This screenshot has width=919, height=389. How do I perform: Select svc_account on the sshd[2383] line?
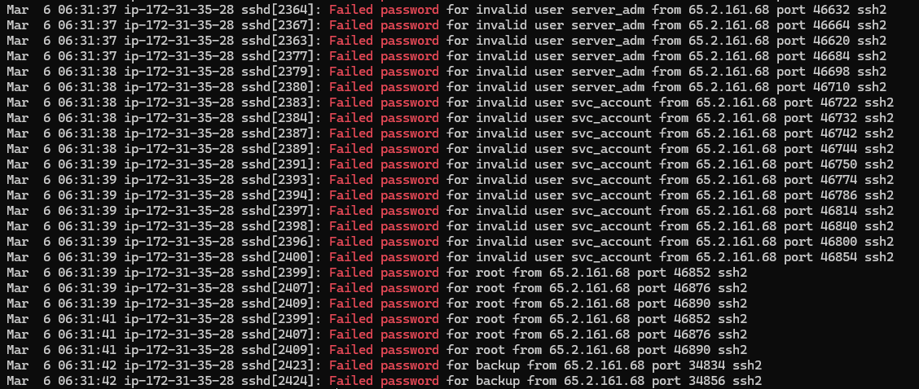click(611, 103)
